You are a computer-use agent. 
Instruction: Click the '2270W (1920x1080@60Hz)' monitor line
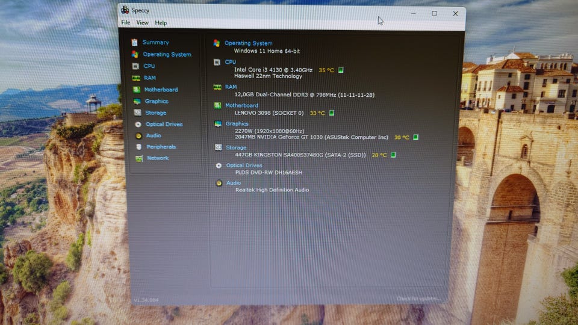tap(270, 131)
